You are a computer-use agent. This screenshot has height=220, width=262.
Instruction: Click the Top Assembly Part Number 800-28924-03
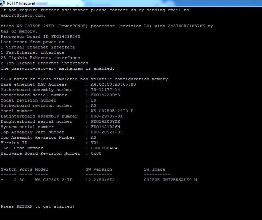point(106,132)
